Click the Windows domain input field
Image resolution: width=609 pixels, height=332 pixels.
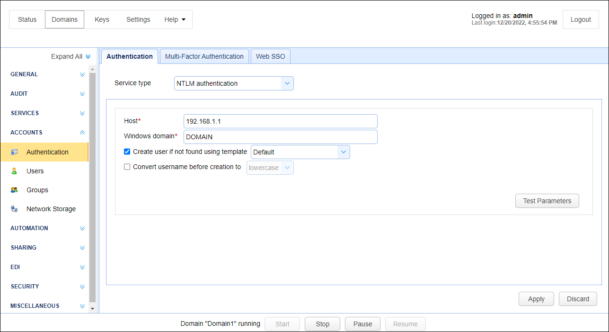[x=280, y=137]
